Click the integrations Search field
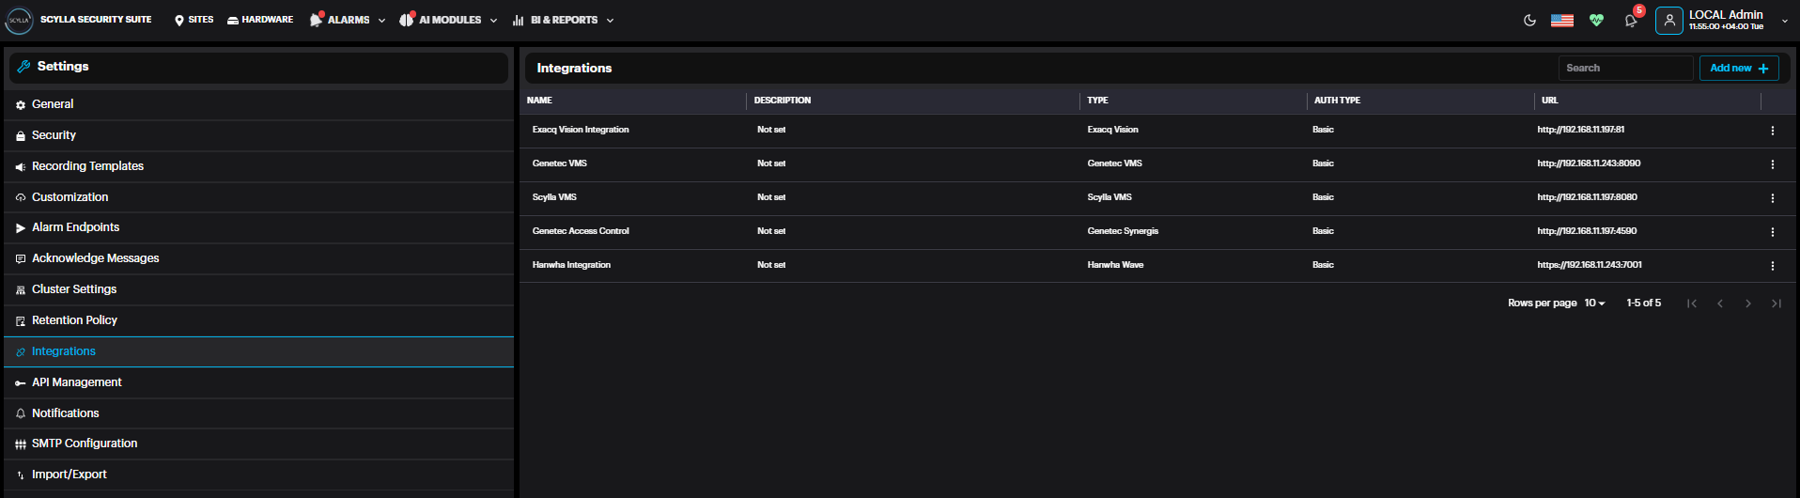This screenshot has height=498, width=1800. pos(1625,68)
